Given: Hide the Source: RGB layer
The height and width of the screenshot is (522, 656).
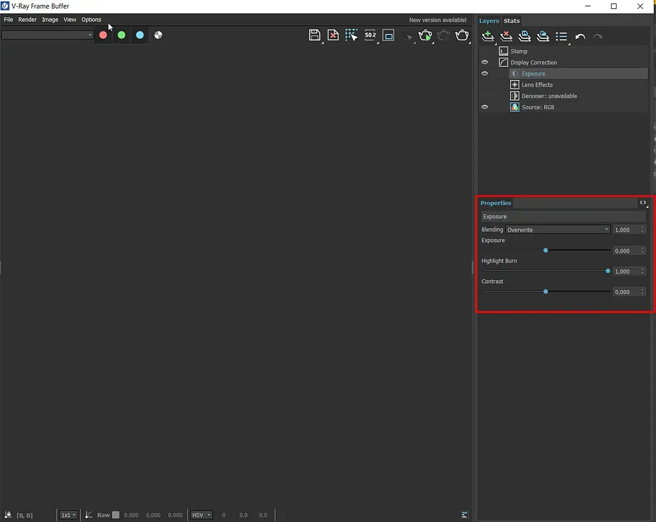Looking at the screenshot, I should coord(484,107).
